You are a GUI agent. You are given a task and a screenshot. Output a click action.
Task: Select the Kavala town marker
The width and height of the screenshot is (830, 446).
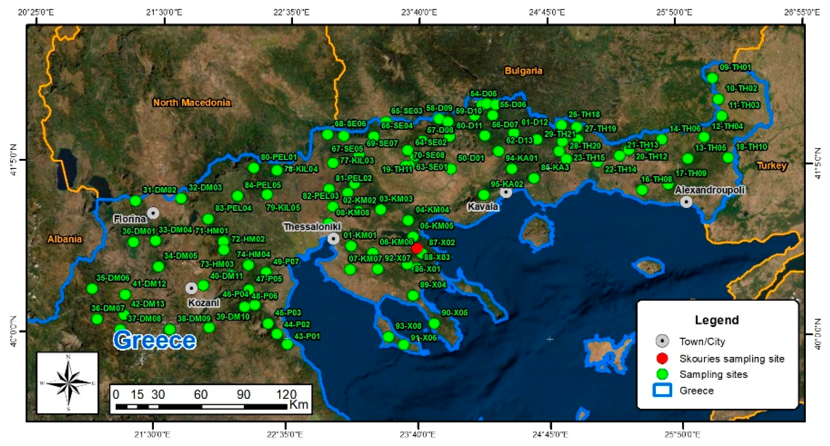tap(506, 192)
